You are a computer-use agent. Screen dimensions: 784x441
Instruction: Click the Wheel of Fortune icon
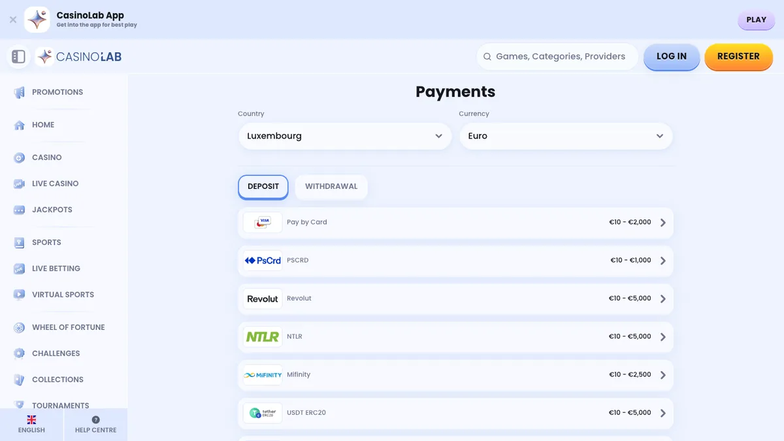coord(20,327)
